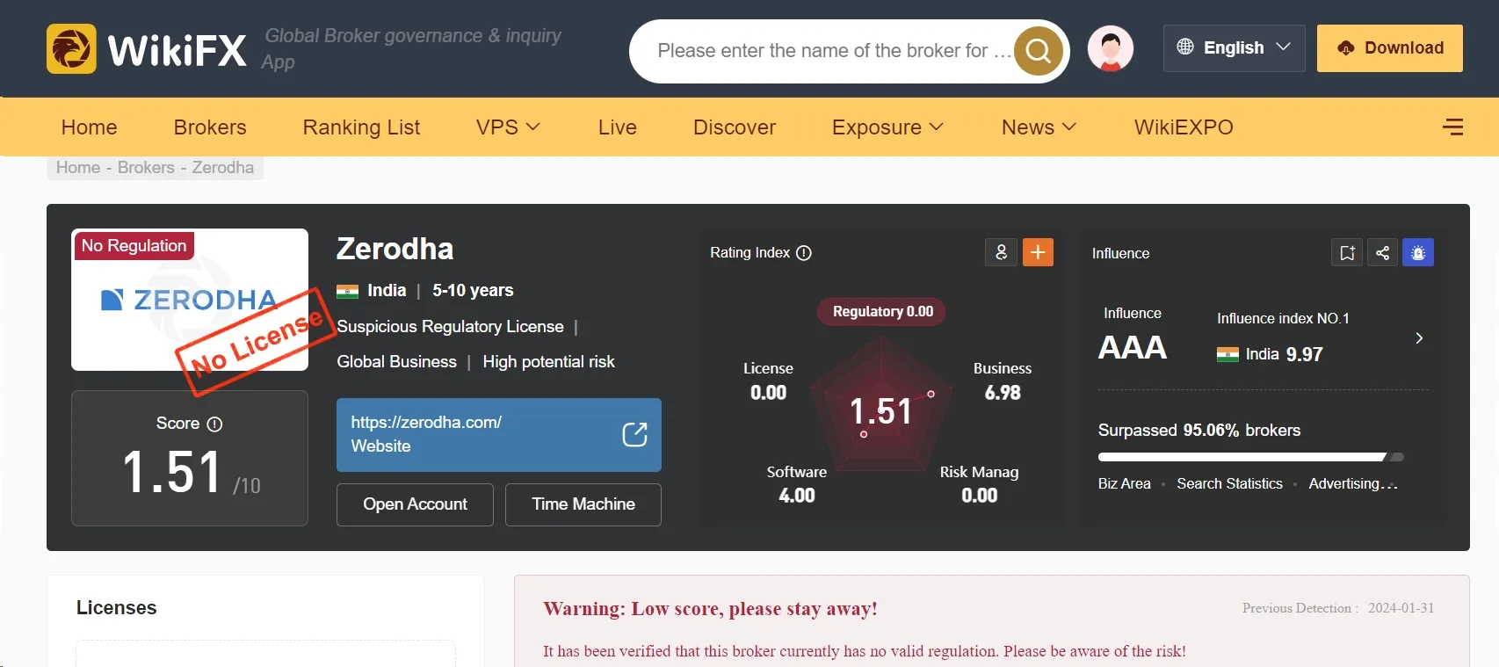This screenshot has height=667, width=1499.
Task: Click the 5-10 years label
Action: coord(473,291)
